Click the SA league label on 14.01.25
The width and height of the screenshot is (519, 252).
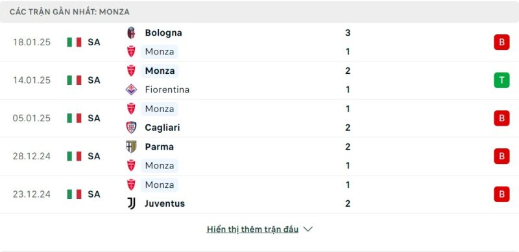pyautogui.click(x=94, y=80)
